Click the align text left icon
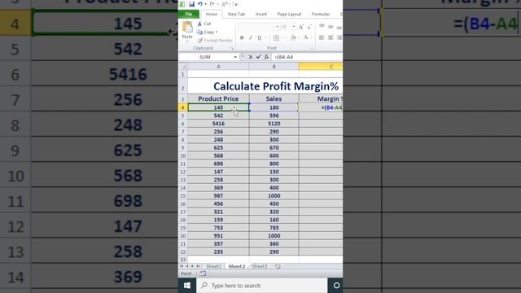 coord(322,37)
